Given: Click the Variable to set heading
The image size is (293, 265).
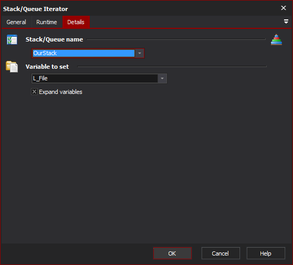Looking at the screenshot, I should [47, 67].
